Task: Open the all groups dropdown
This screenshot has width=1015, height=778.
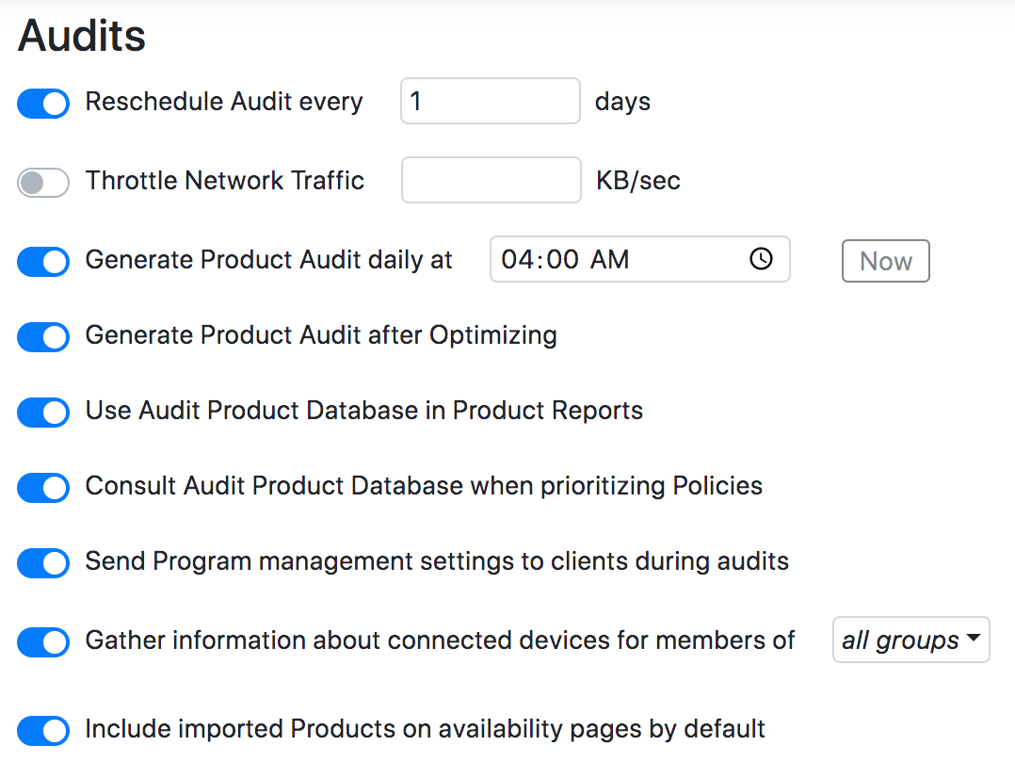Action: tap(910, 640)
